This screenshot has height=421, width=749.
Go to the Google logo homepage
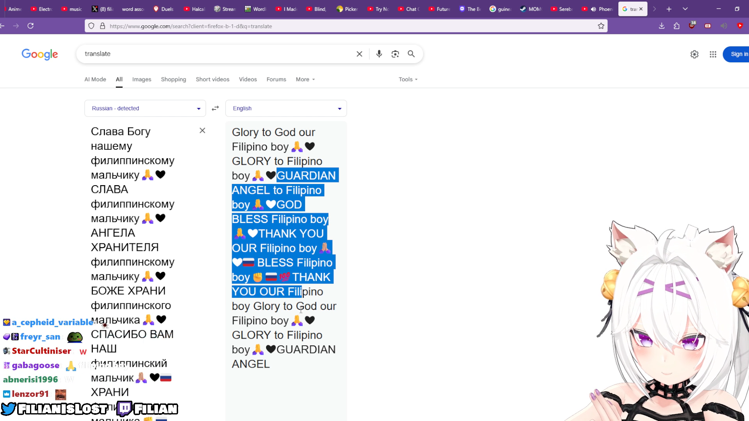tap(40, 54)
